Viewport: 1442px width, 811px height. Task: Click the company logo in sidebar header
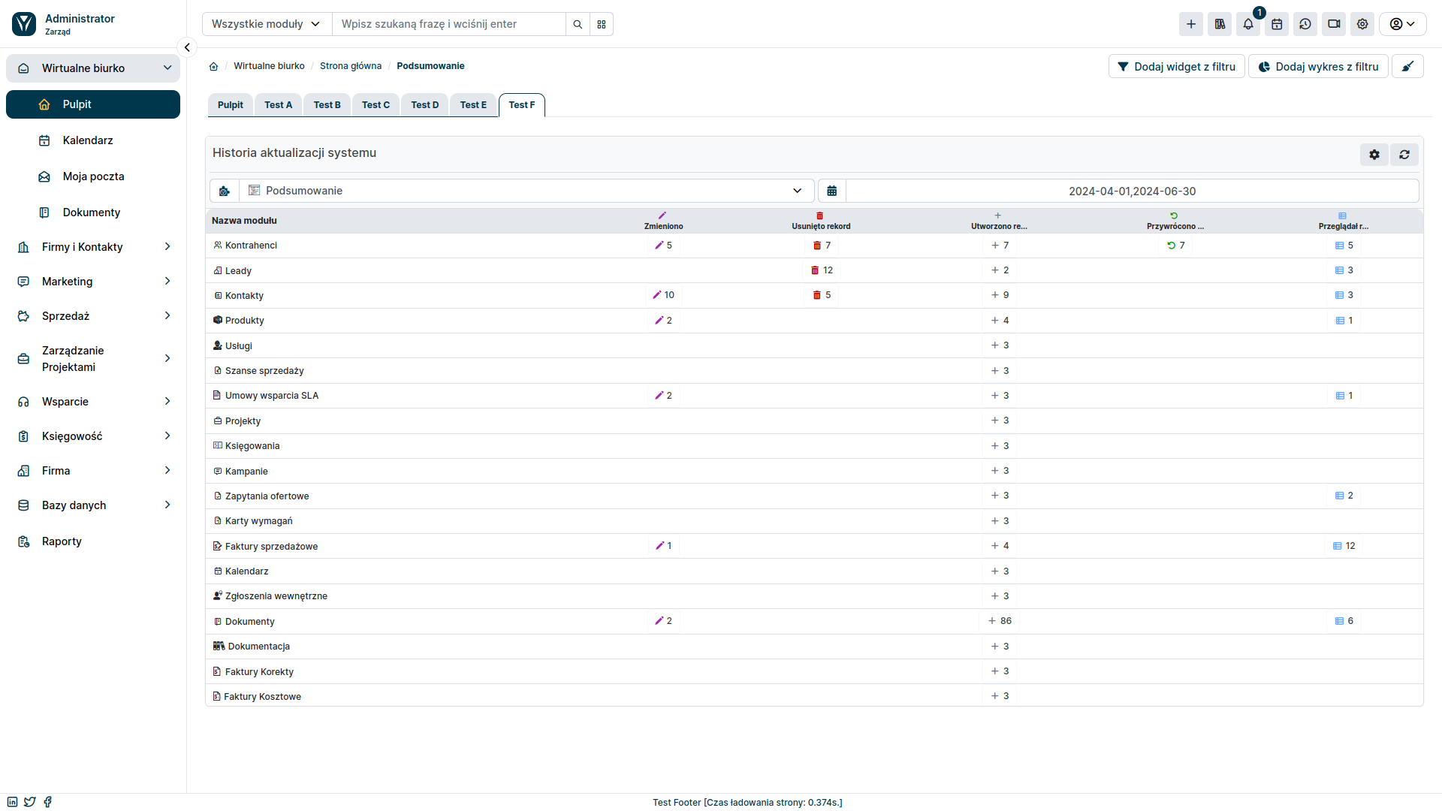(24, 24)
